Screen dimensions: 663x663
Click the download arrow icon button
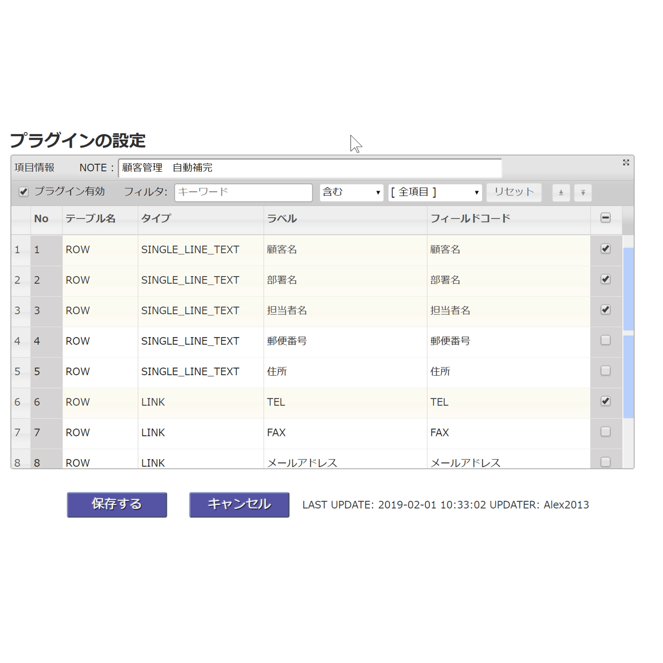(x=561, y=193)
